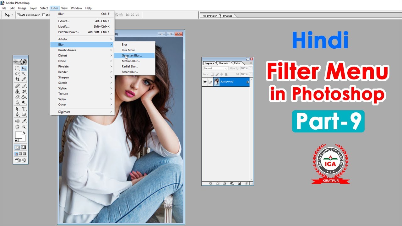Choose Smart Blur from submenu
This screenshot has width=402, height=226.
[x=134, y=72]
